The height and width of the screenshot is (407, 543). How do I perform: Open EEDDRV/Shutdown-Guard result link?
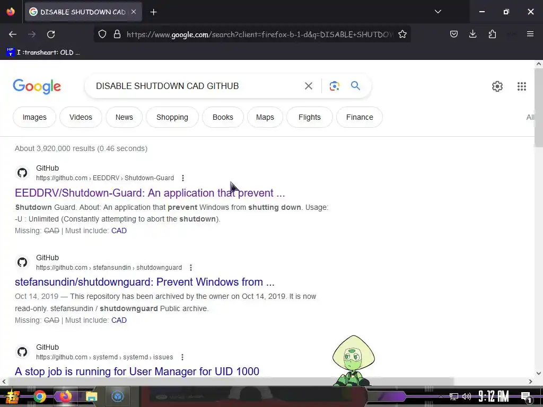tap(150, 193)
